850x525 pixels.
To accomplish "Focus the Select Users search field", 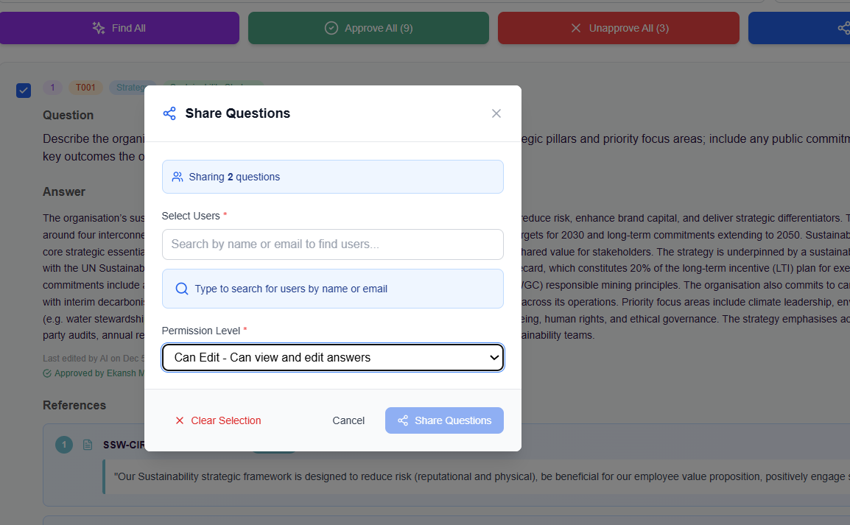I will pyautogui.click(x=332, y=244).
